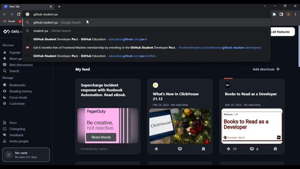
Task: Upvote the ClickHouse article
Action: (156, 149)
